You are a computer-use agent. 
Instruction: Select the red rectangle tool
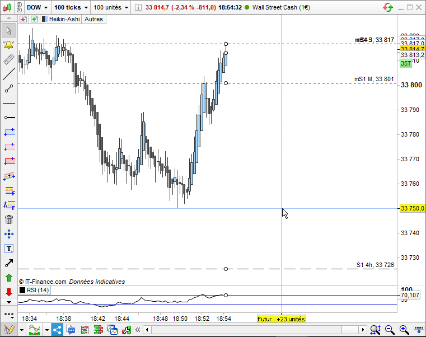coord(10,161)
